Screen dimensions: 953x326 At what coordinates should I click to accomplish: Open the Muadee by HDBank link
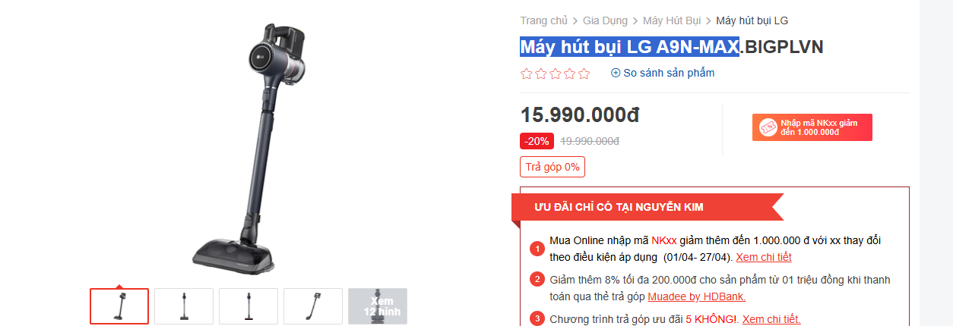click(697, 296)
